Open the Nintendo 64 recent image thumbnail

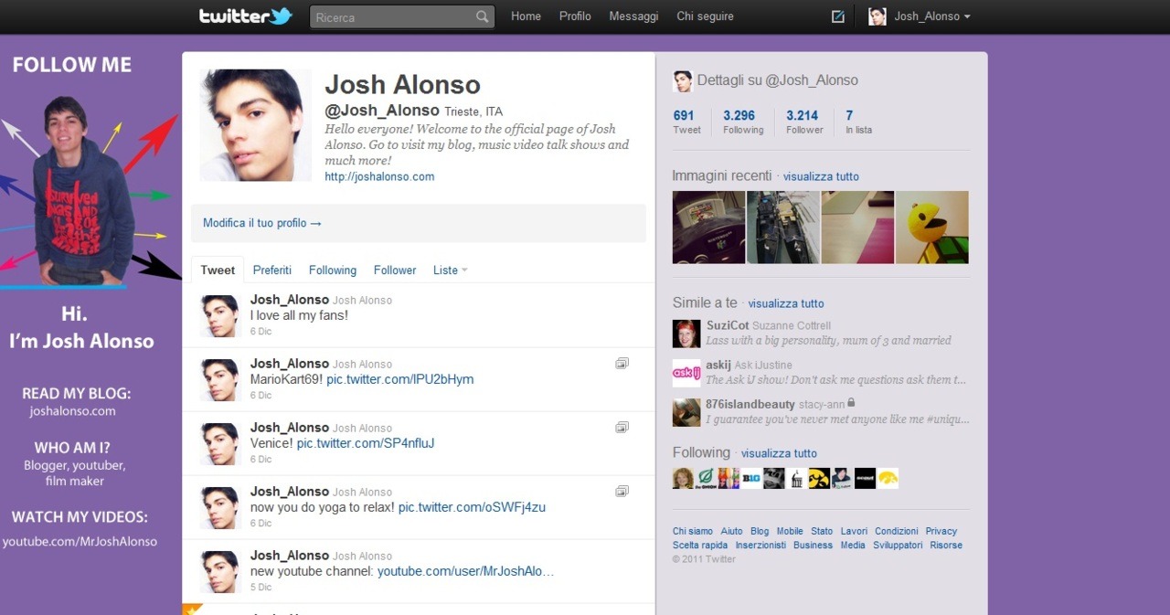pyautogui.click(x=708, y=228)
